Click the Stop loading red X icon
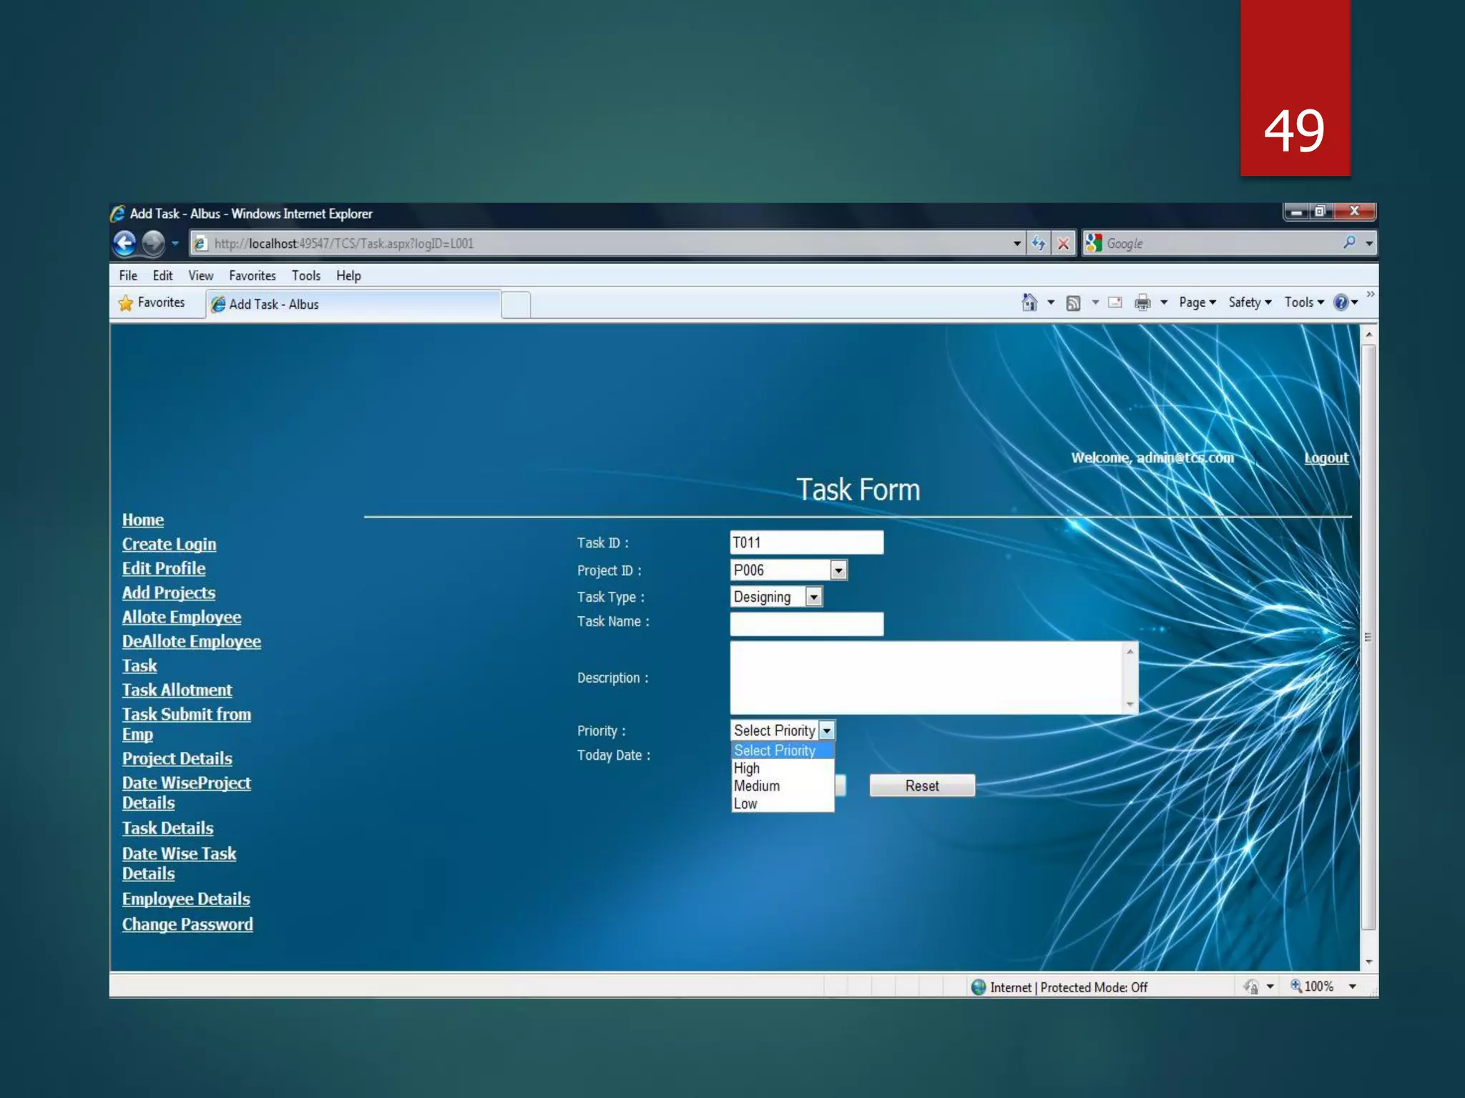 [1064, 244]
